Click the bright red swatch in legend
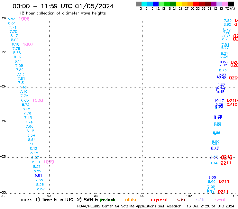238x209 pixels. click(x=196, y=4)
